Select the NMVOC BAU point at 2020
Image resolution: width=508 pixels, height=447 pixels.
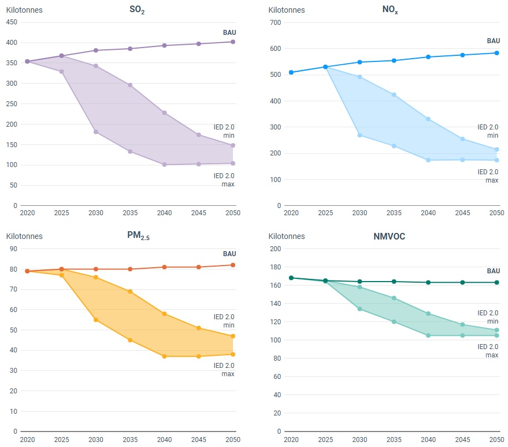click(x=291, y=278)
